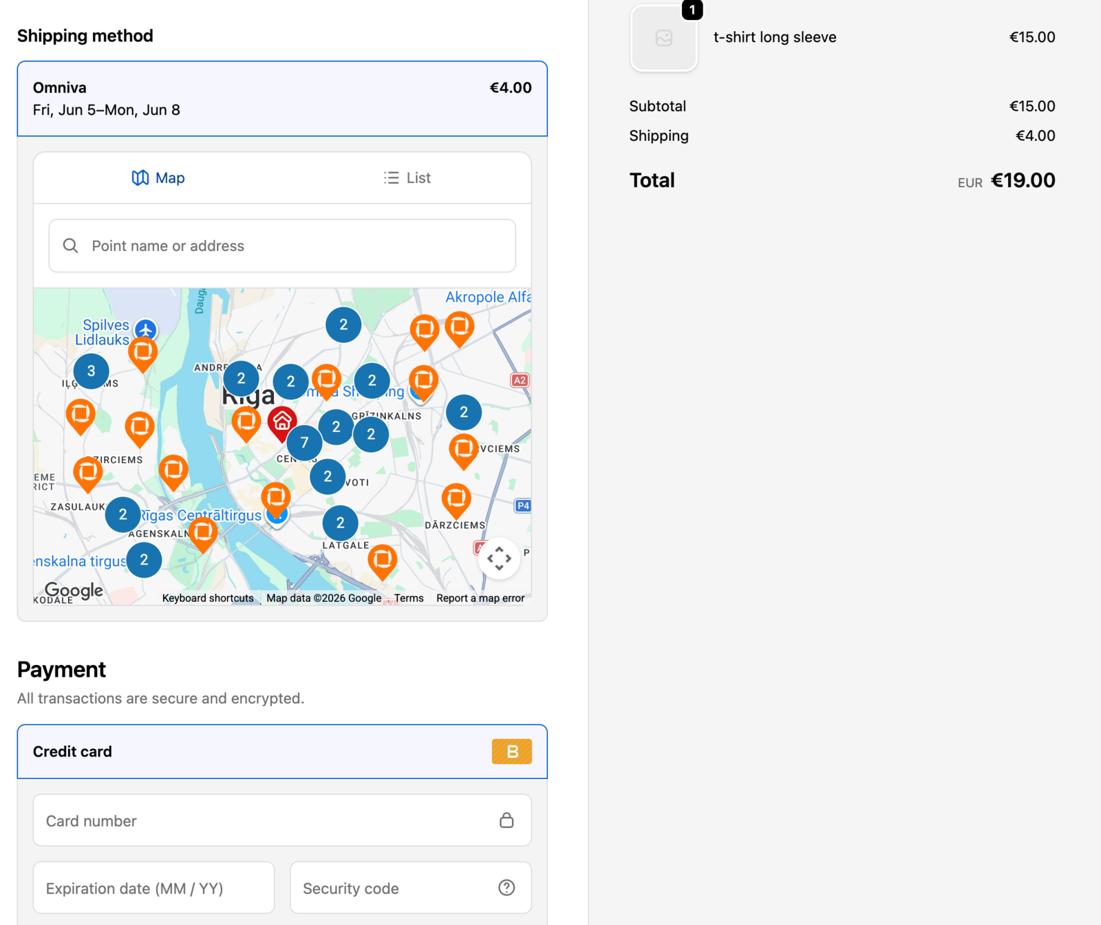Click the list icon beside the List label
Viewport: 1101px width, 925px height.
click(x=392, y=178)
